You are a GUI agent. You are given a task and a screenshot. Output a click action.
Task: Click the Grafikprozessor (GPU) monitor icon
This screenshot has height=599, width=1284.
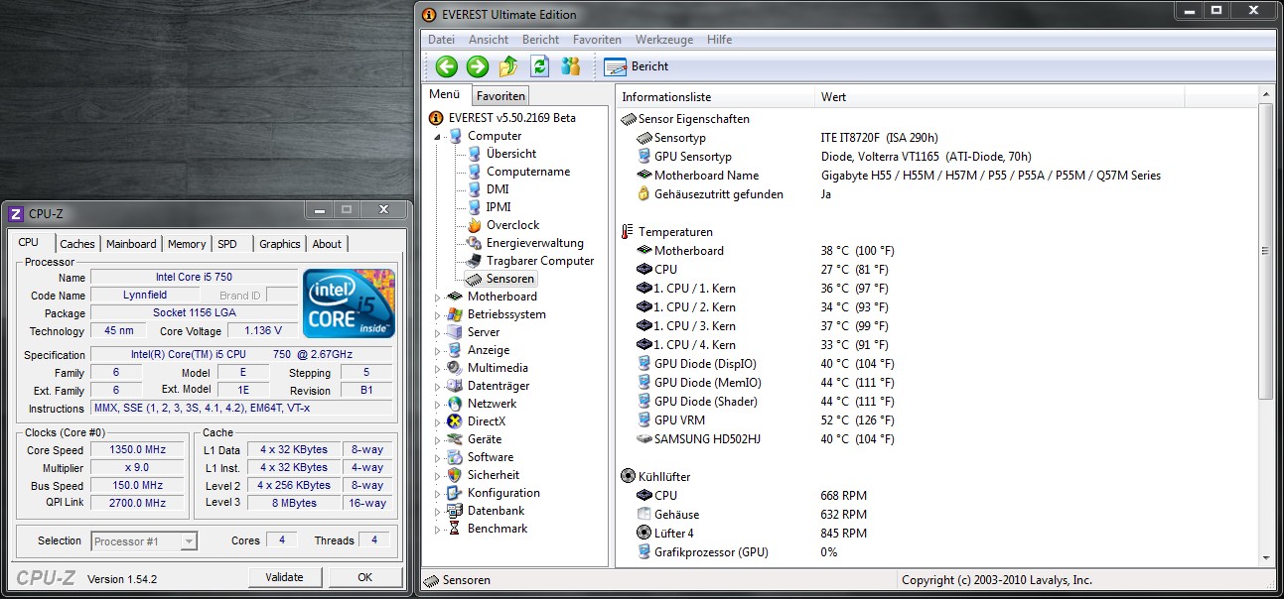[644, 552]
